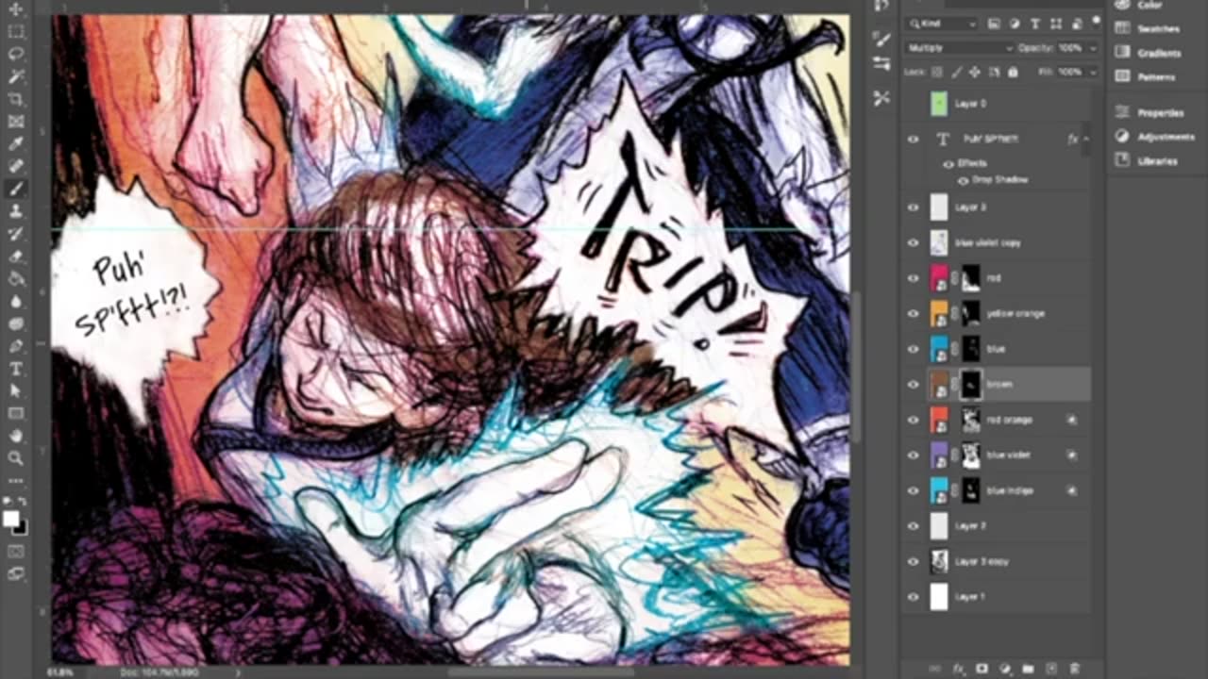Select the brown layer mask thumbnail
Viewport: 1208px width, 679px height.
pyautogui.click(x=971, y=385)
